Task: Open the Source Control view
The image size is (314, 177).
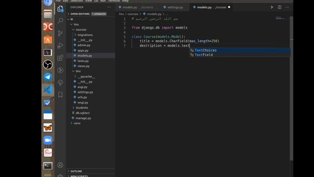Action: [x=60, y=33]
